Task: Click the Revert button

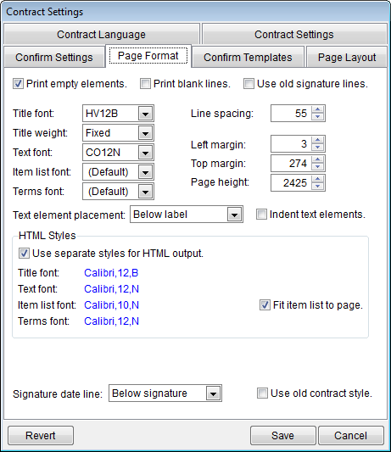Action: pos(41,435)
